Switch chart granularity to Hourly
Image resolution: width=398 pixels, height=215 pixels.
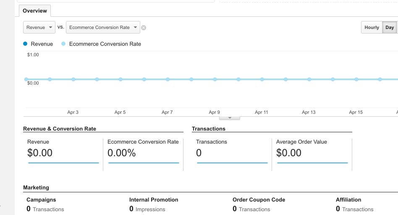tap(372, 28)
